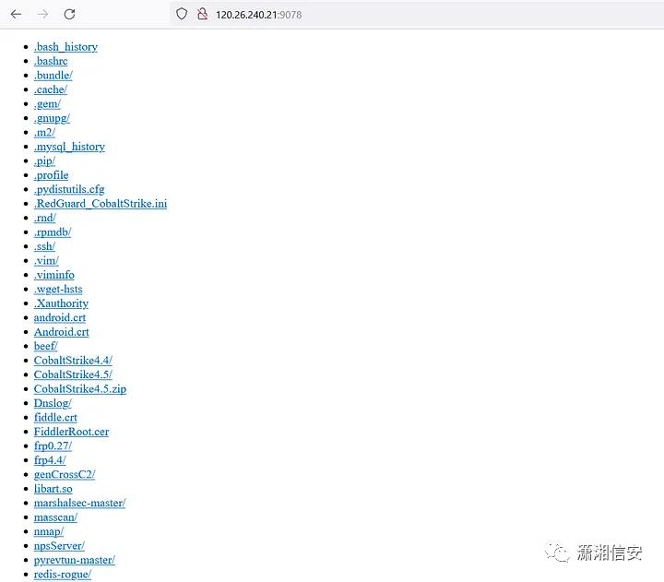Open the masscan/ directory link

pos(55,517)
